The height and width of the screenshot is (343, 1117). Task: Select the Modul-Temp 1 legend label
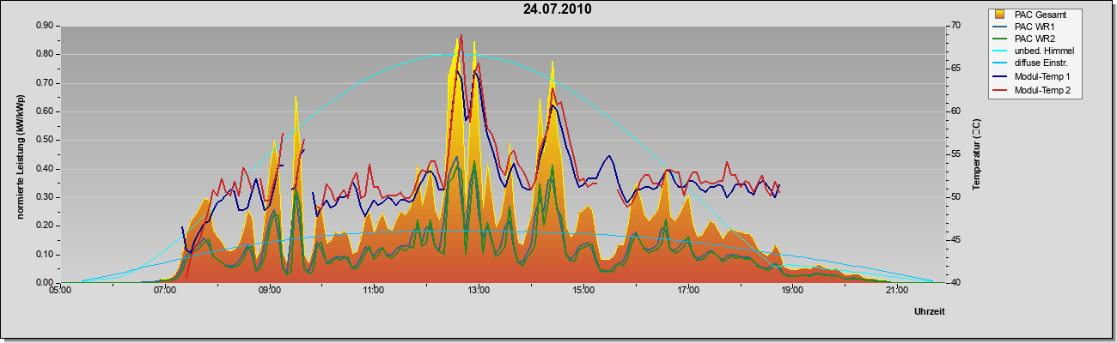click(x=1042, y=77)
